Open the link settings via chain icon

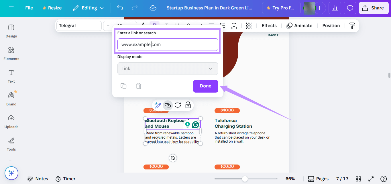(x=168, y=105)
